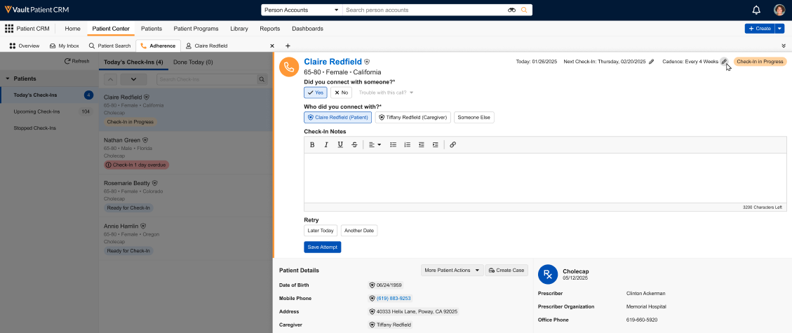Edit cadence using the pencil icon
This screenshot has width=792, height=333.
coord(724,62)
